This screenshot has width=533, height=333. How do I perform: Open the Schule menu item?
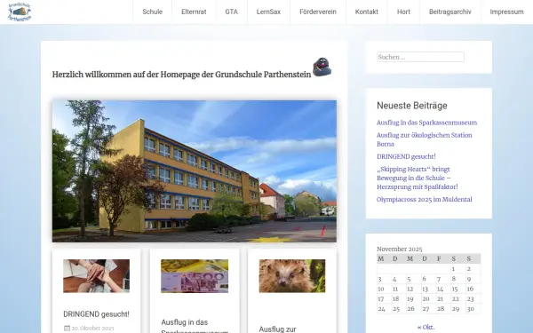(152, 12)
